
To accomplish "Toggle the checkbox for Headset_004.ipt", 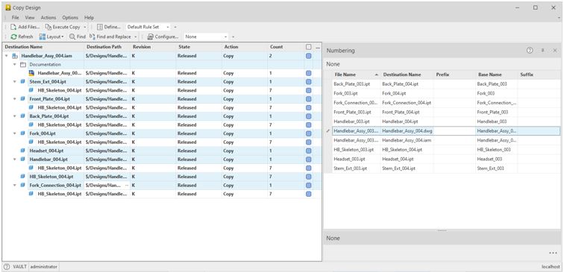I will click(309, 151).
